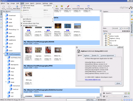The image size is (133, 101).
Task: Select Zoom in from the View menu
Action: click(x=37, y=10)
